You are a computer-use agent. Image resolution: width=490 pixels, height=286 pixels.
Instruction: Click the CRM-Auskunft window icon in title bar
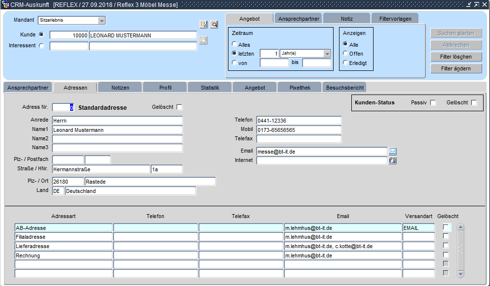click(5, 4)
